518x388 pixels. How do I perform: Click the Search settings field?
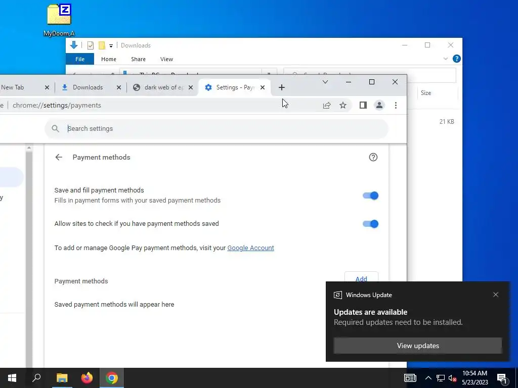point(217,129)
